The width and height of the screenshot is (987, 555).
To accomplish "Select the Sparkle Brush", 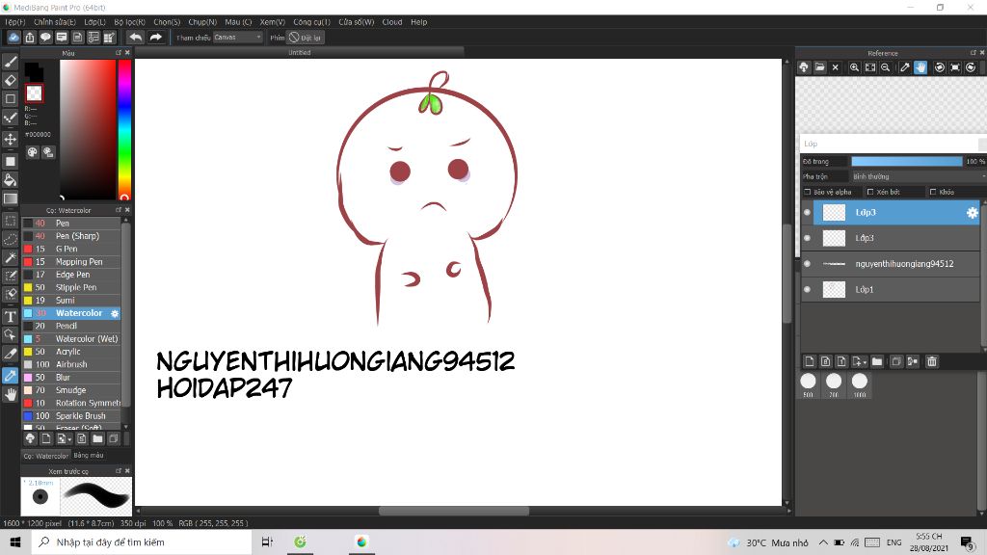I will pos(71,416).
